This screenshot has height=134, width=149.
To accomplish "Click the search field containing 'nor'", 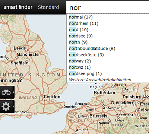I will coord(108,8).
